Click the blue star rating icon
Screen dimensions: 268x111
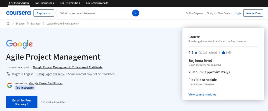[196, 52]
